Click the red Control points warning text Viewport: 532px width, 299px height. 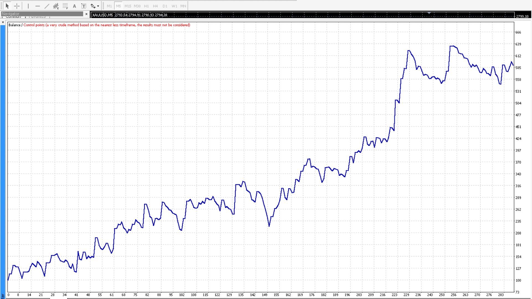tap(107, 25)
